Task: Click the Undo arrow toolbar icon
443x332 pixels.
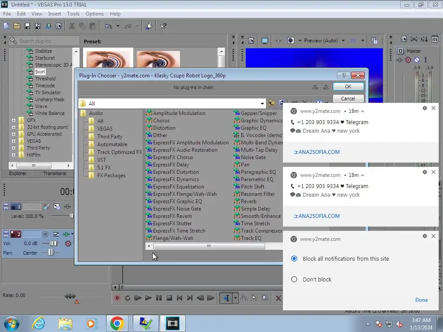Action: [x=109, y=26]
